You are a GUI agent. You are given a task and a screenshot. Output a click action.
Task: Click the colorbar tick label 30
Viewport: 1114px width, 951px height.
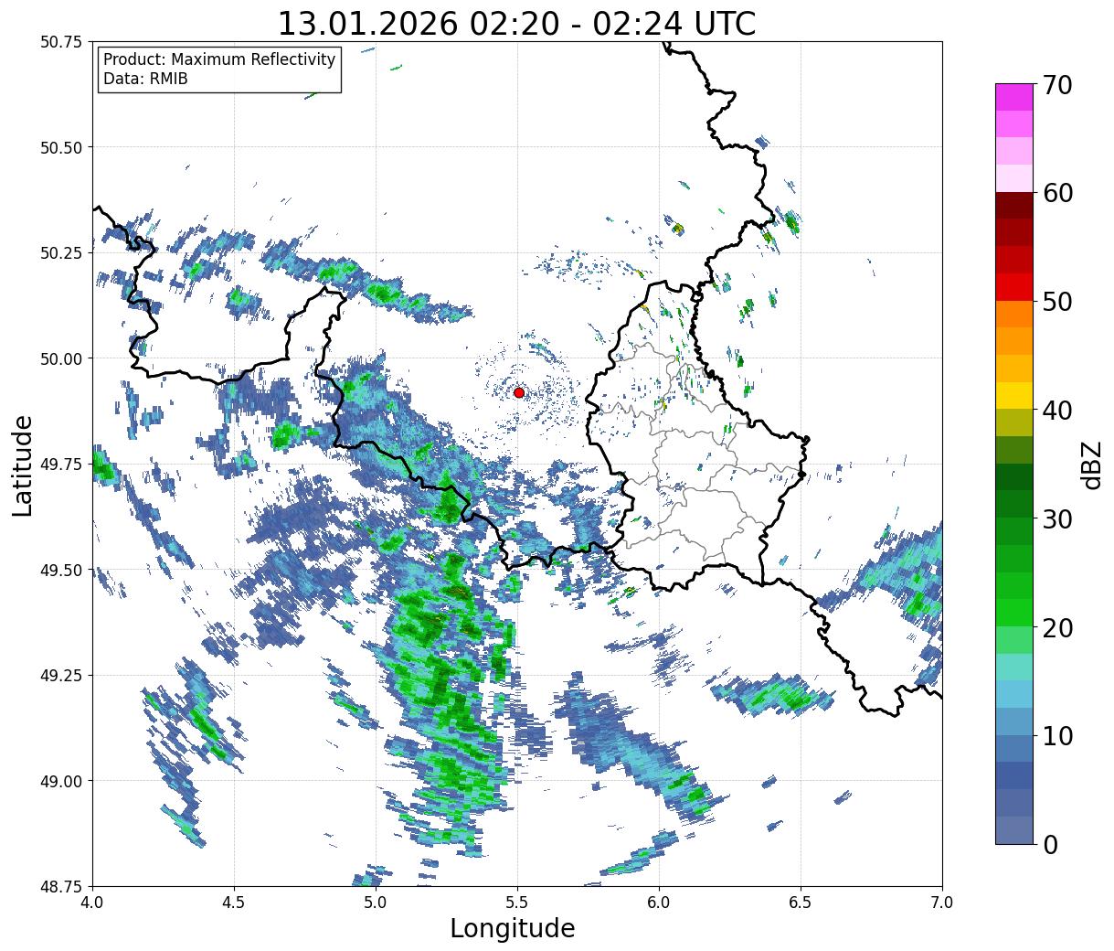coord(1057,518)
